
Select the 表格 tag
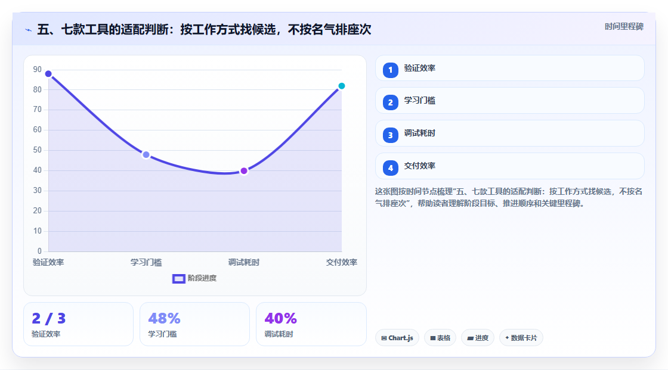tap(440, 338)
